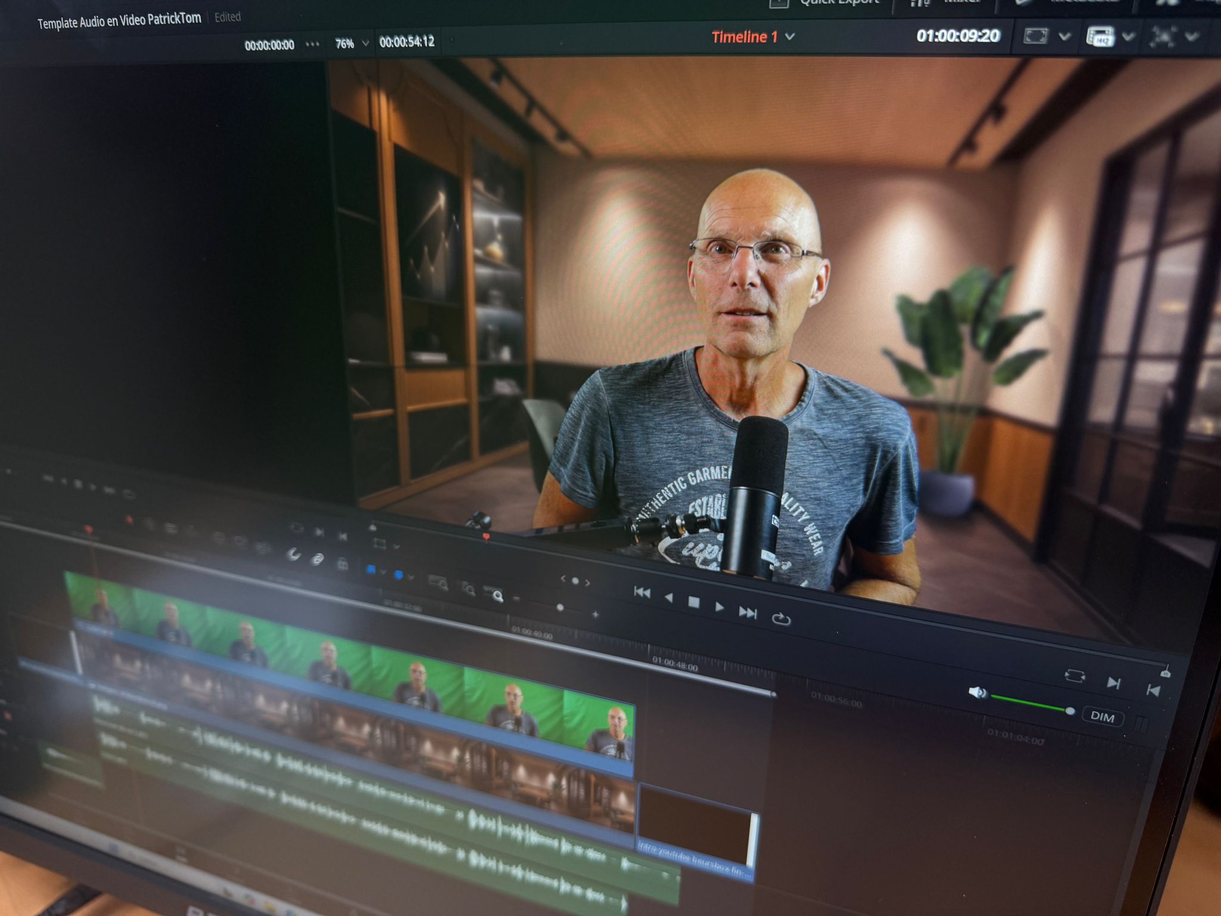This screenshot has width=1221, height=916.
Task: Click the blue flag icon
Action: click(371, 570)
